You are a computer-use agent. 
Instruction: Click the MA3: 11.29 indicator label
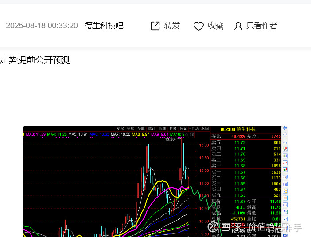[36, 135]
